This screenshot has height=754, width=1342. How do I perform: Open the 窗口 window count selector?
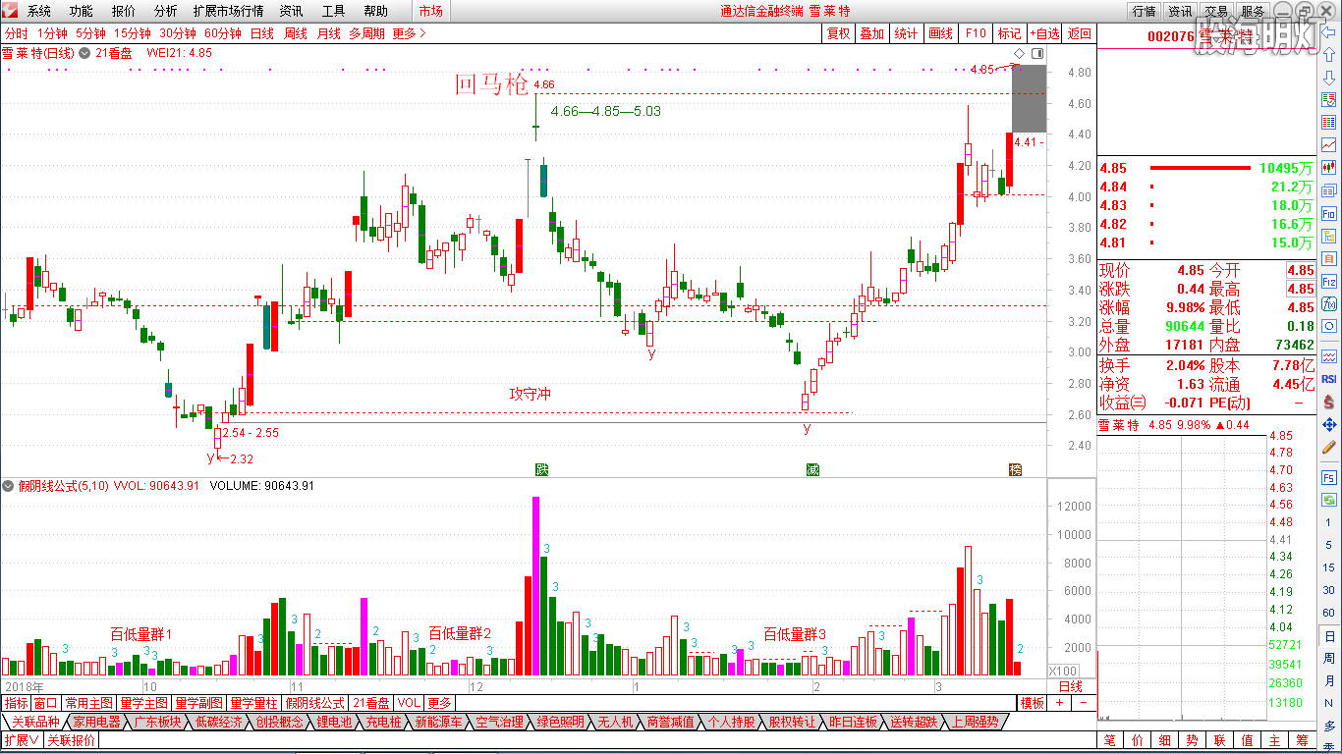click(x=46, y=703)
